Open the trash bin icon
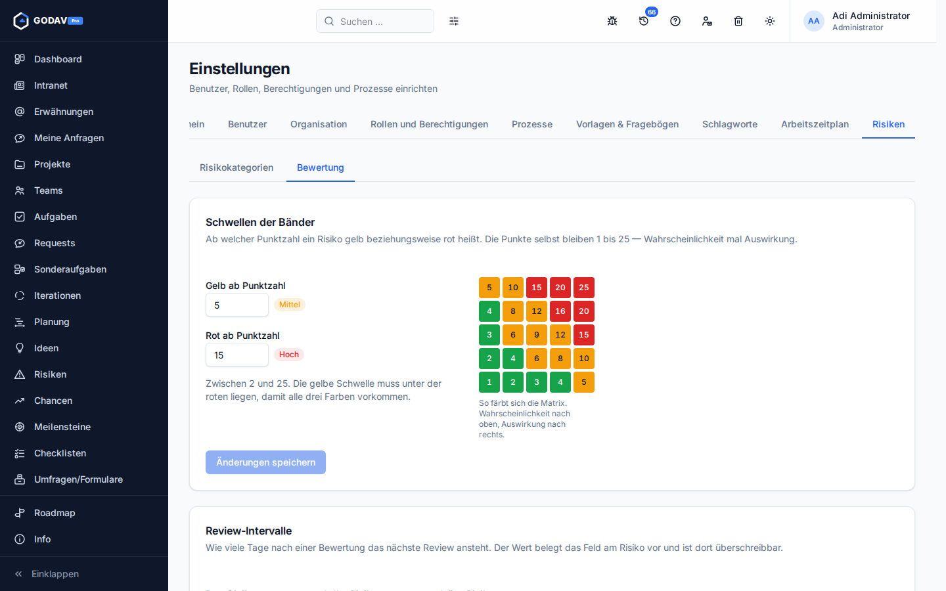The width and height of the screenshot is (946, 591). 738,21
